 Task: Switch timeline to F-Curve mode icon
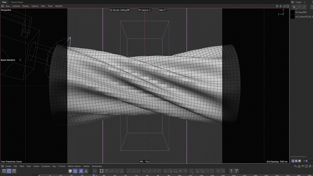[x=9, y=171]
